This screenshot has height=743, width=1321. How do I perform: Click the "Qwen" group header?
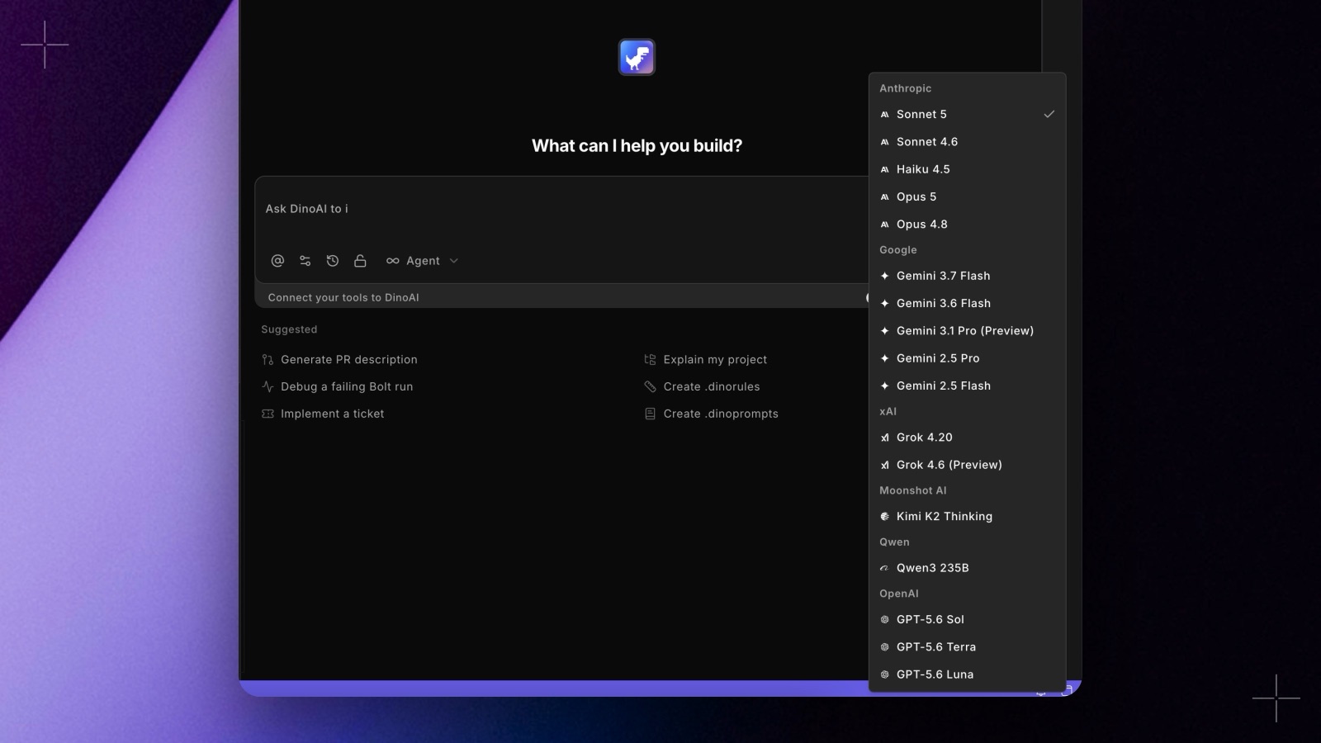(x=894, y=542)
